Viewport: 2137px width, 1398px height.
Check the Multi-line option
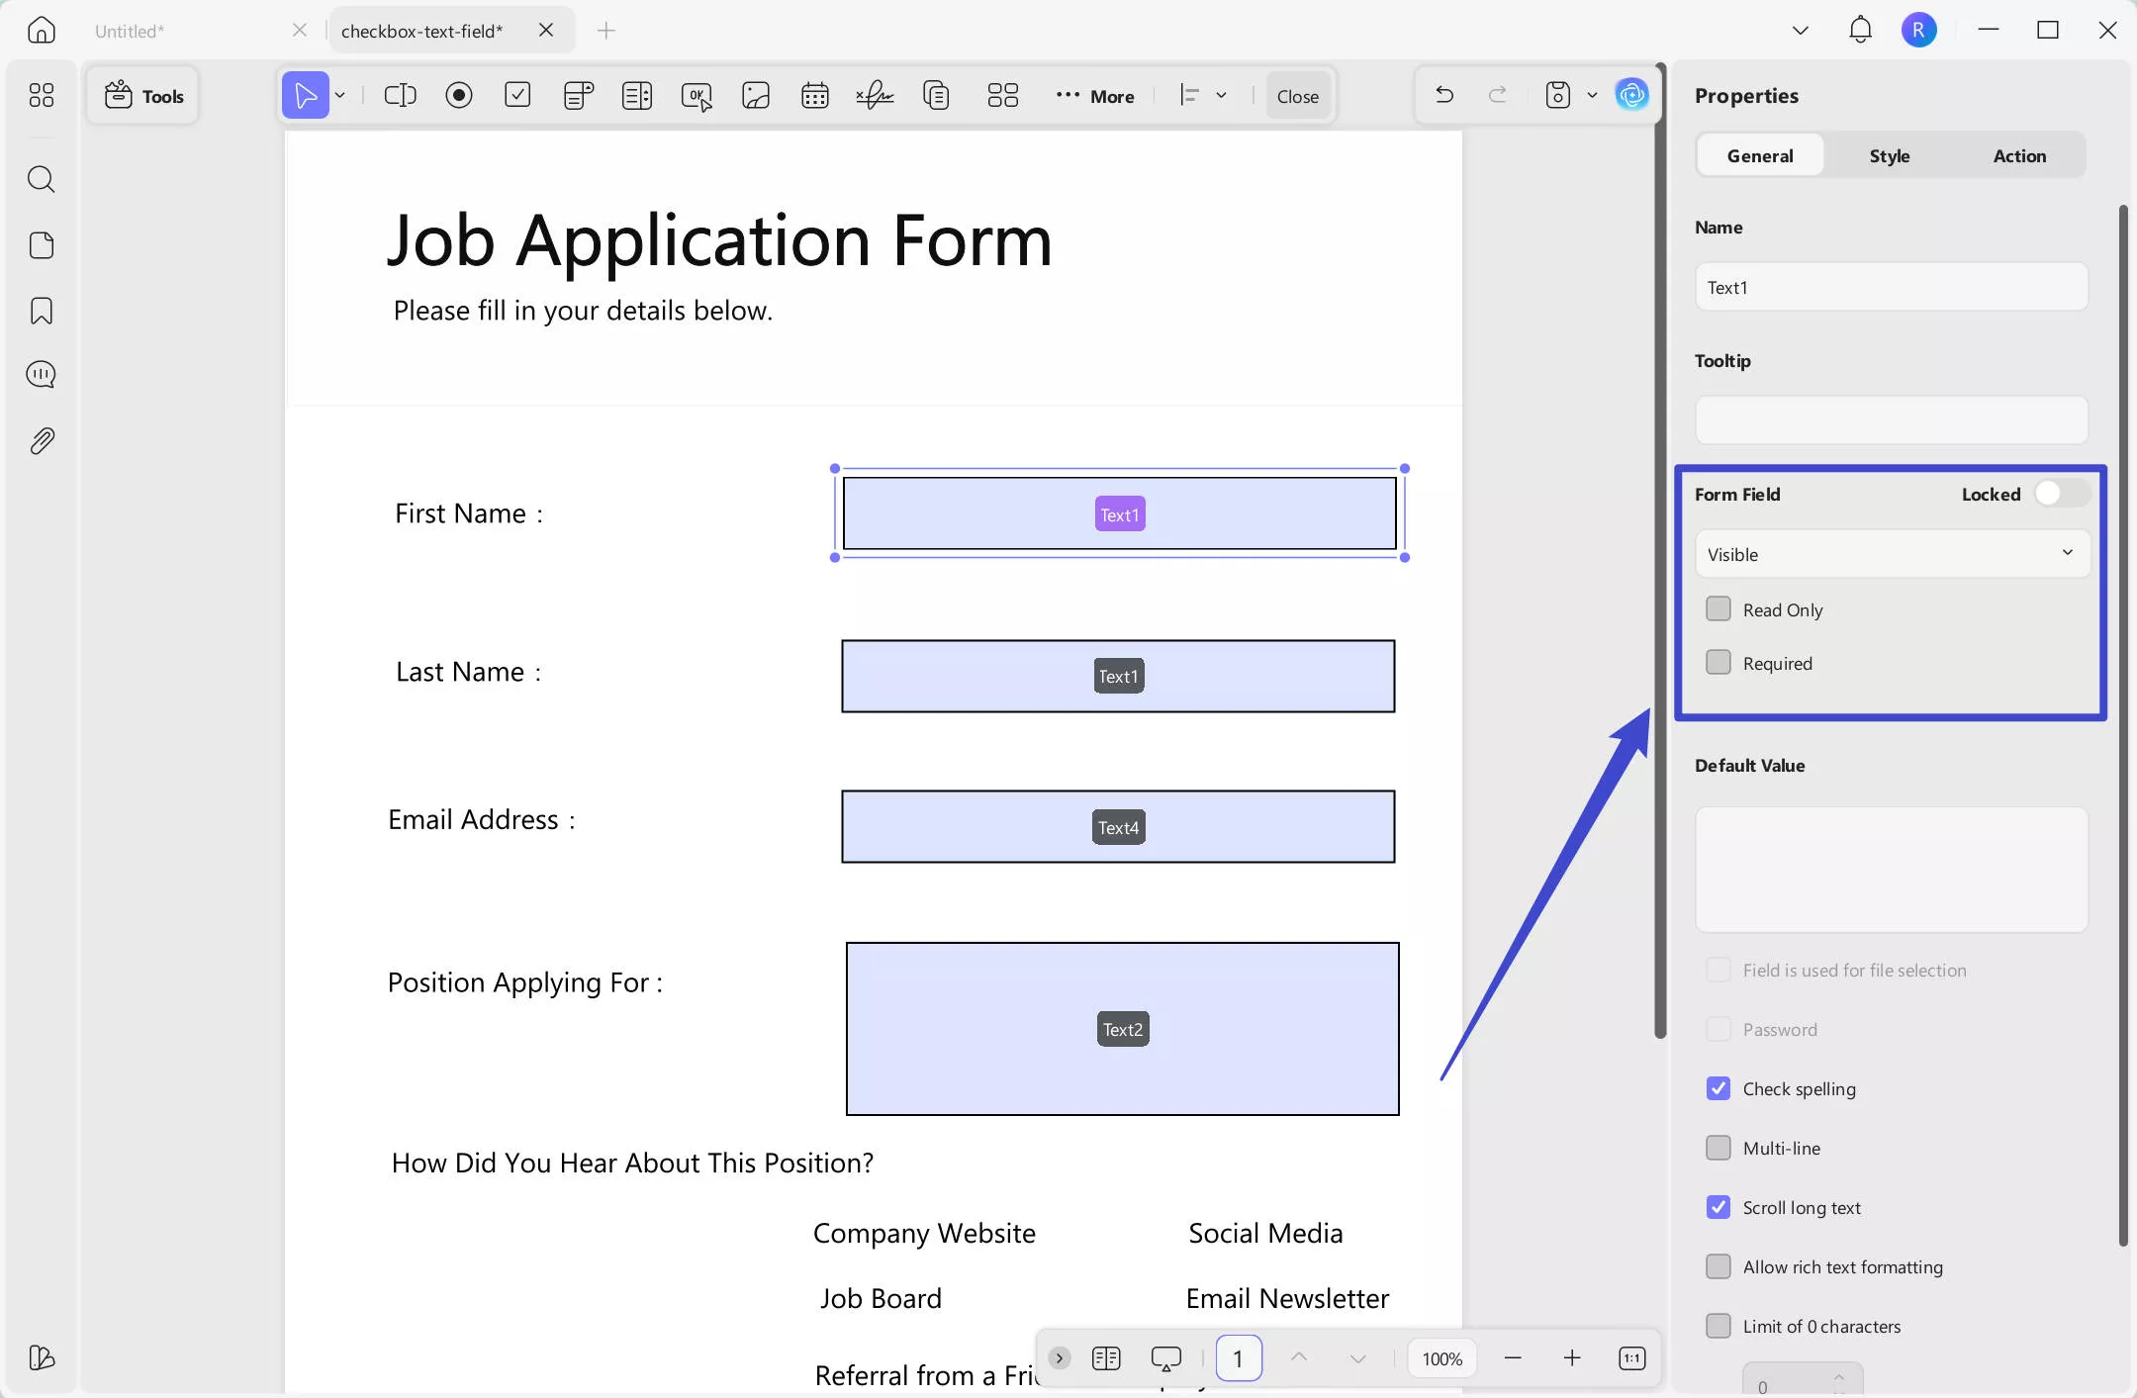[x=1719, y=1148]
